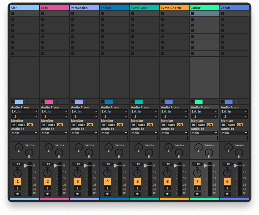Solo the Guitar track
The height and width of the screenshot is (215, 259).
197,189
